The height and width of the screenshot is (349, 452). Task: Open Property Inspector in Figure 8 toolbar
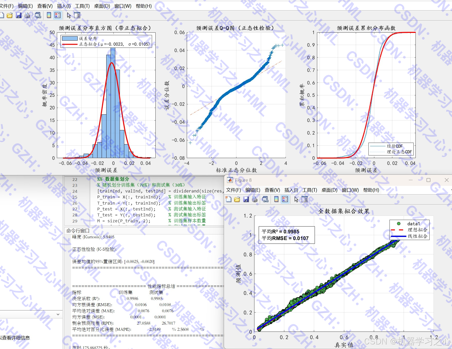coord(305,199)
